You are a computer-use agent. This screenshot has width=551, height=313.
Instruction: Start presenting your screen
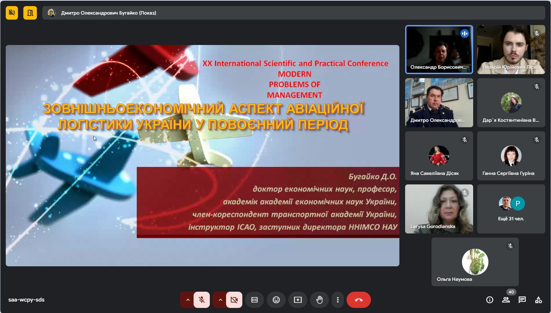coord(298,300)
